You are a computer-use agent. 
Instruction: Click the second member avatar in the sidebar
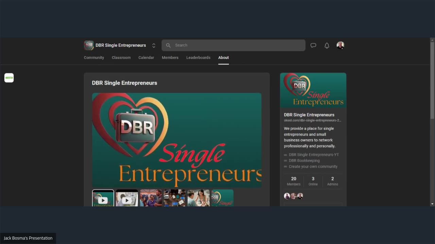click(x=293, y=196)
